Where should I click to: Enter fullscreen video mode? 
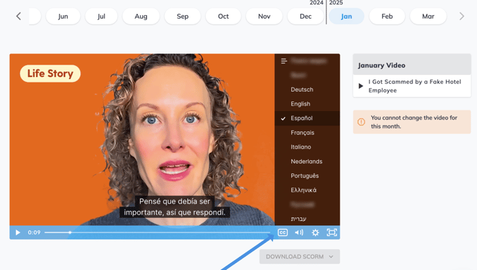tap(332, 233)
